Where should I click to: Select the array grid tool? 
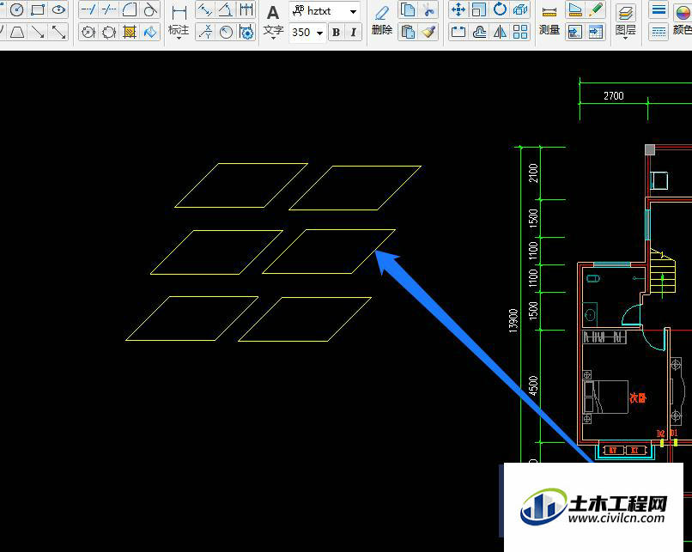(x=521, y=32)
